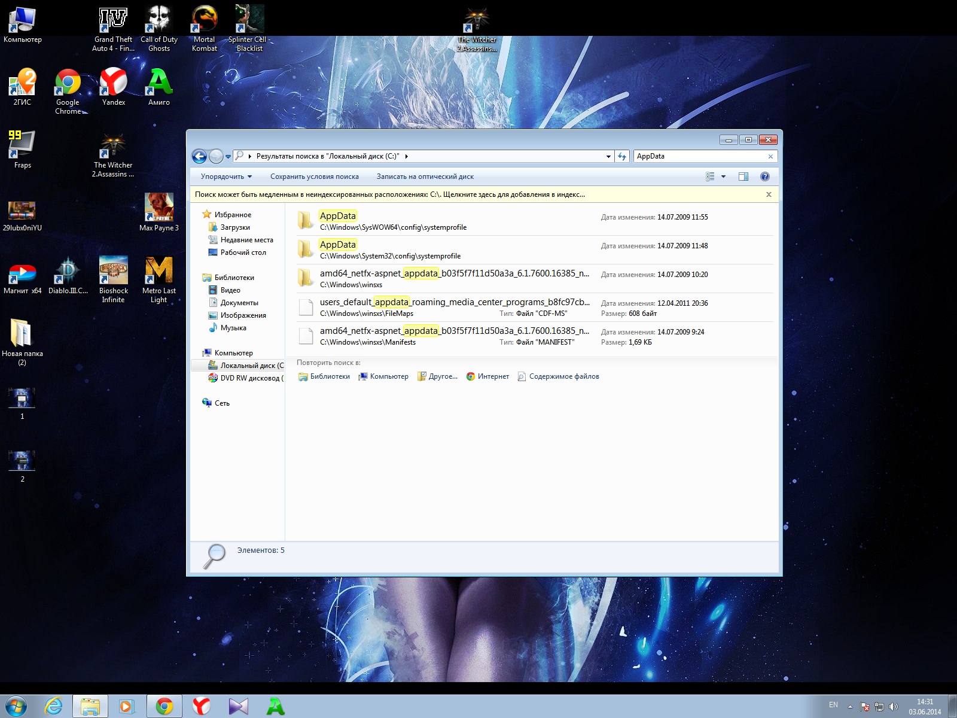Repeat search in Интернет
The width and height of the screenshot is (957, 718).
(x=487, y=376)
